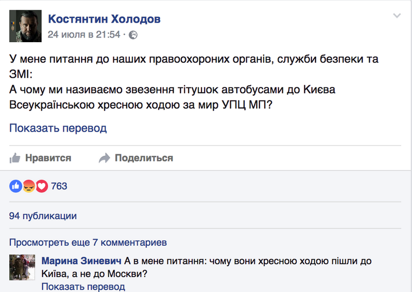The height and width of the screenshot is (292, 412).
Task: Click the post text about УПЦ МП
Action: (x=194, y=82)
